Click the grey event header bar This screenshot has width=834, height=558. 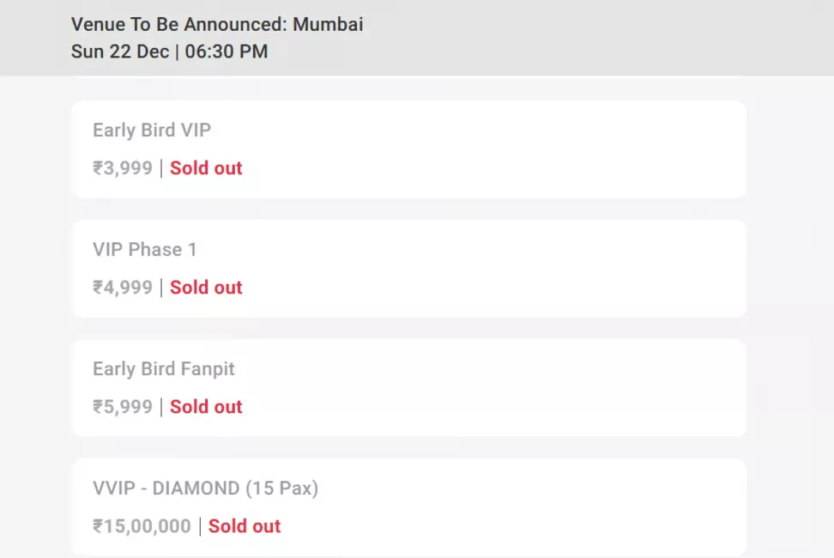tap(601, 38)
